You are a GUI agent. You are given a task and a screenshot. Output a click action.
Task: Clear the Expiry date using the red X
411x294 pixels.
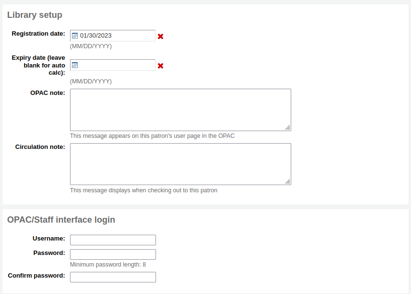[x=160, y=66]
